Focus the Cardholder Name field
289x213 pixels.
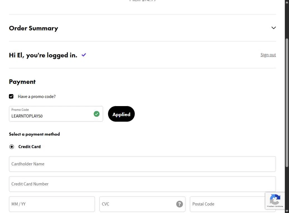click(142, 164)
